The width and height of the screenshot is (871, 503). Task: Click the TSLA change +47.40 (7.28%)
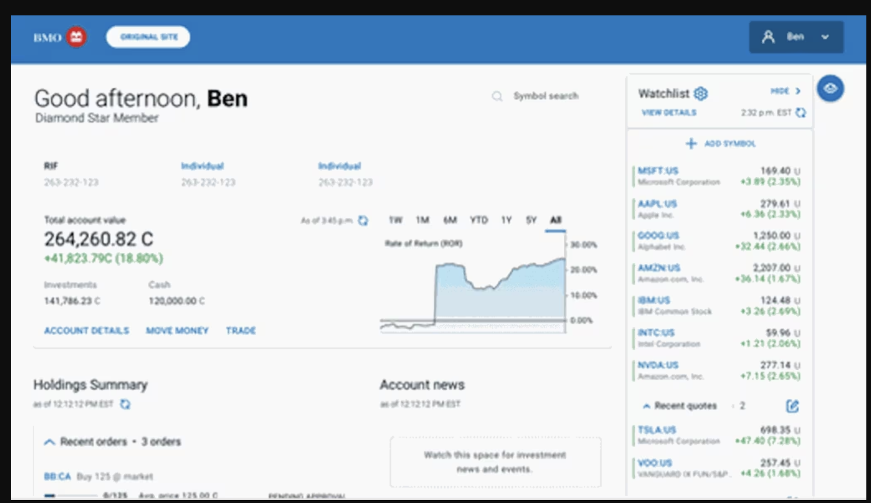(767, 441)
